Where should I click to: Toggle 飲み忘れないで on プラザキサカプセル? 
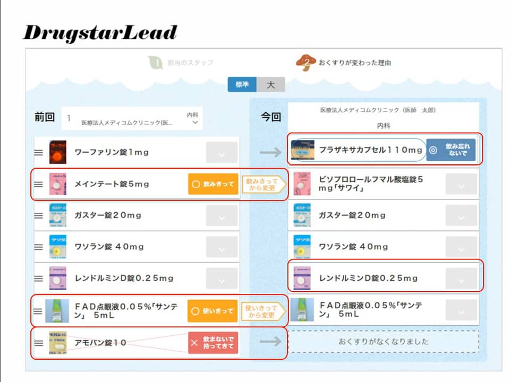coord(451,150)
